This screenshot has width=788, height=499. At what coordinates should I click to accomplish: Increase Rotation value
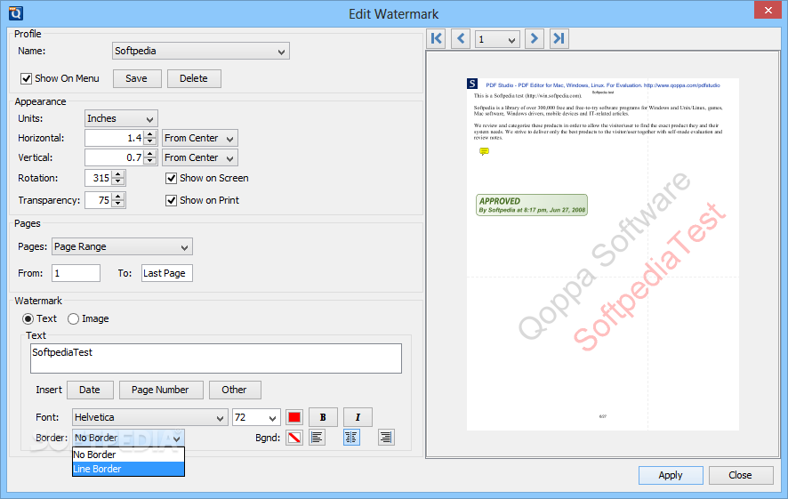pyautogui.click(x=118, y=174)
